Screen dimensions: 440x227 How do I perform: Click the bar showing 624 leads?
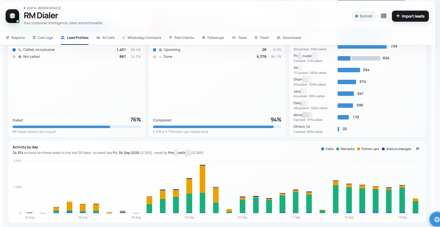[x=359, y=58]
